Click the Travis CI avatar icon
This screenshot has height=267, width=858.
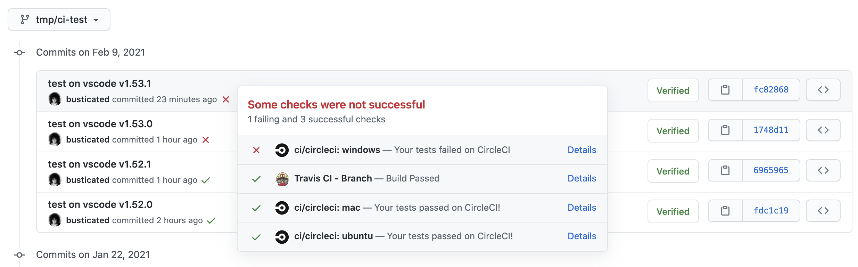(282, 179)
